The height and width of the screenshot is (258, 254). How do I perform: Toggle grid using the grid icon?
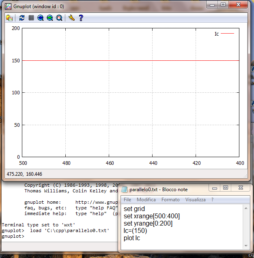pyautogui.click(x=31, y=18)
